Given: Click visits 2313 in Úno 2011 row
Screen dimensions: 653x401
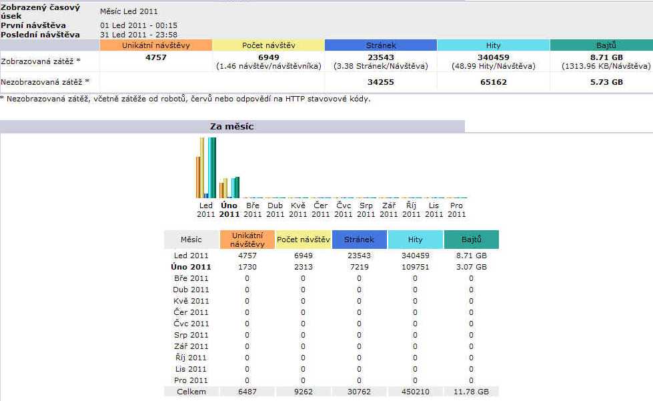Looking at the screenshot, I should [303, 267].
